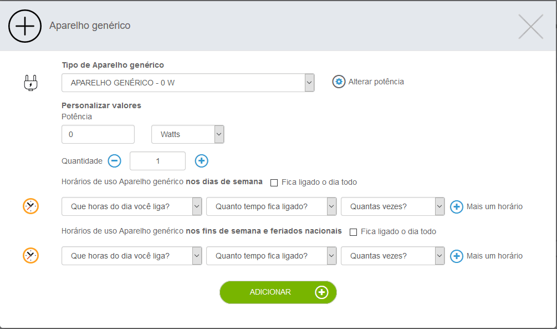Click the green ADICIONAR button
557x329 pixels.
[x=278, y=292]
